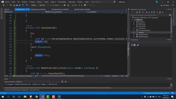Collapse the ModificarLibro_Click outline box

15,68
